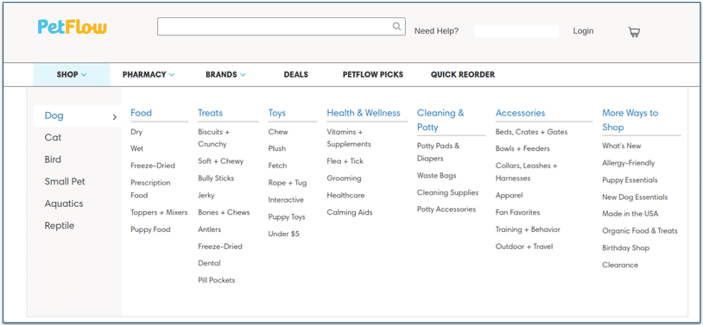The image size is (703, 325).
Task: Open the Cleaning & Potty heading
Action: pos(440,120)
